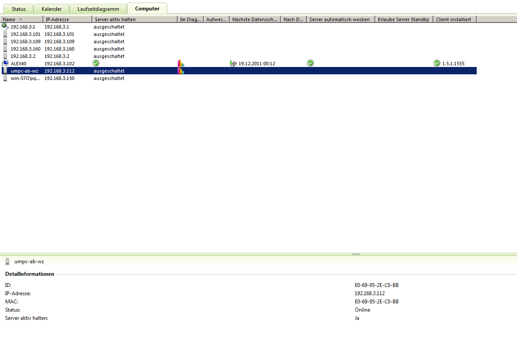Image resolution: width=517 pixels, height=341 pixels.
Task: Click the globe icon next to 192.168.3.1
Action: 5,26
